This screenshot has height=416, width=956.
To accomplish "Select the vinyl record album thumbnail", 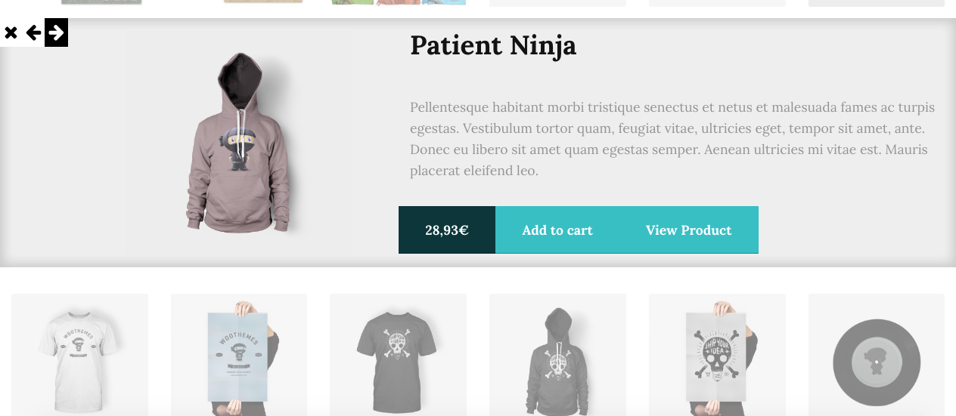I will pos(877,355).
